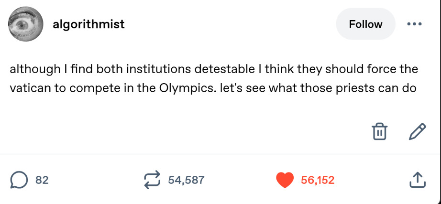
Task: Open the share icon options
Action: (x=417, y=180)
